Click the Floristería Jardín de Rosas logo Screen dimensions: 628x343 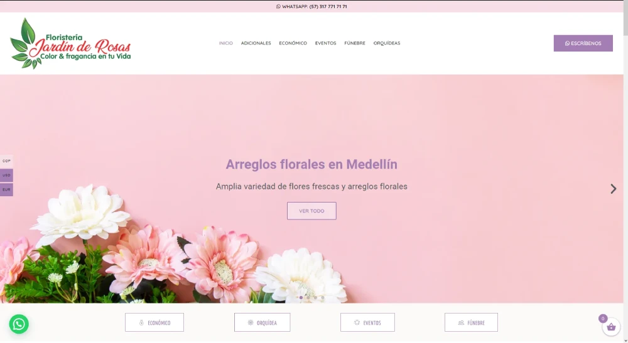(70, 43)
